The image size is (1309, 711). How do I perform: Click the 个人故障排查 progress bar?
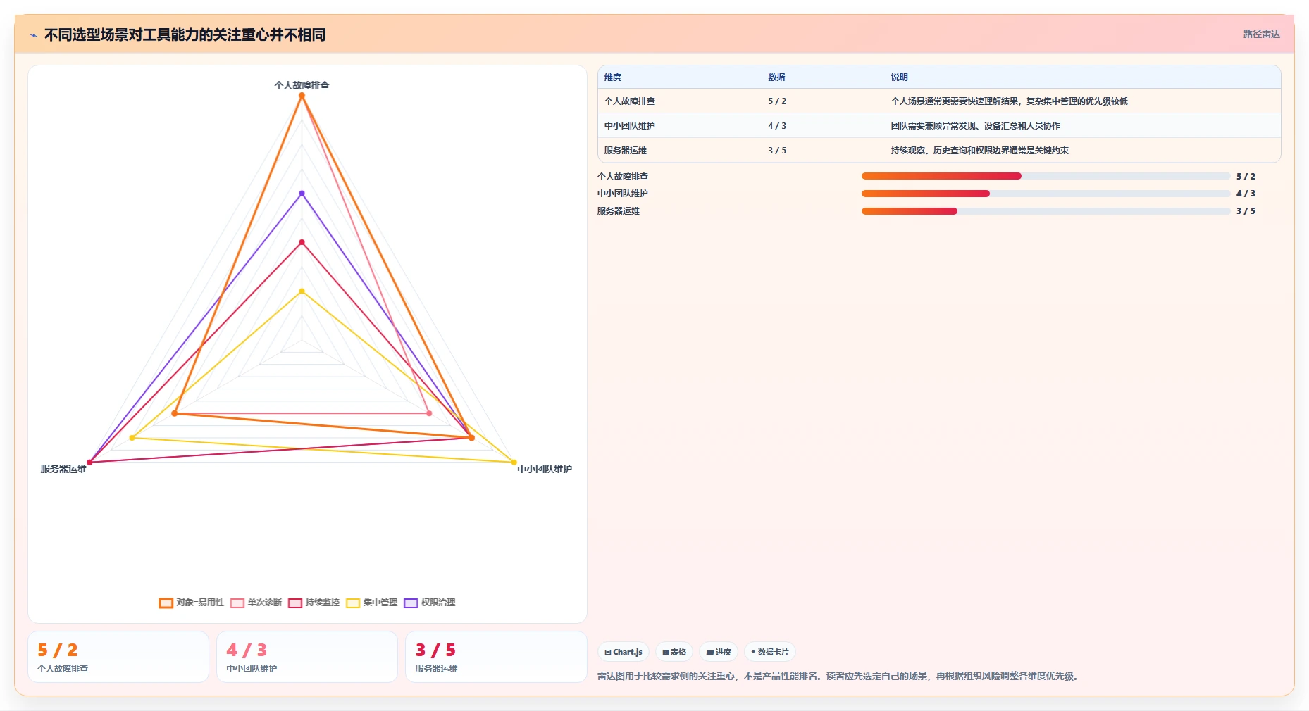pyautogui.click(x=1046, y=176)
